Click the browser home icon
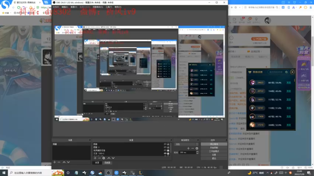314x176 pixels. [31, 7]
